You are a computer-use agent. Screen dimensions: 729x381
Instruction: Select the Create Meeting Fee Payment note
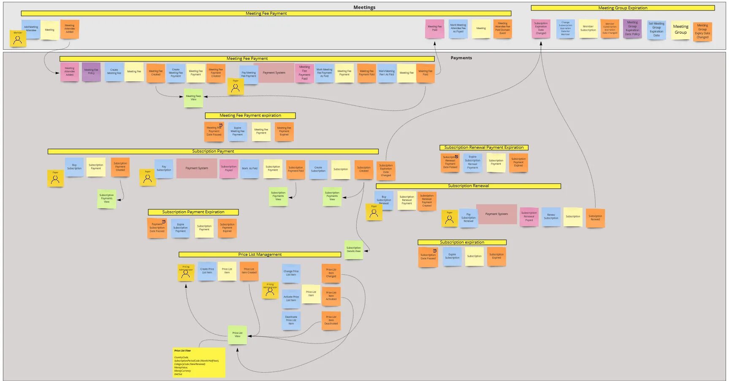point(176,73)
